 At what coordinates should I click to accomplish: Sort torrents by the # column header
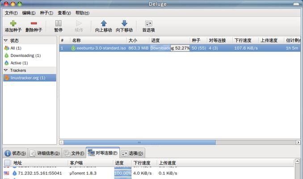(x=64, y=40)
